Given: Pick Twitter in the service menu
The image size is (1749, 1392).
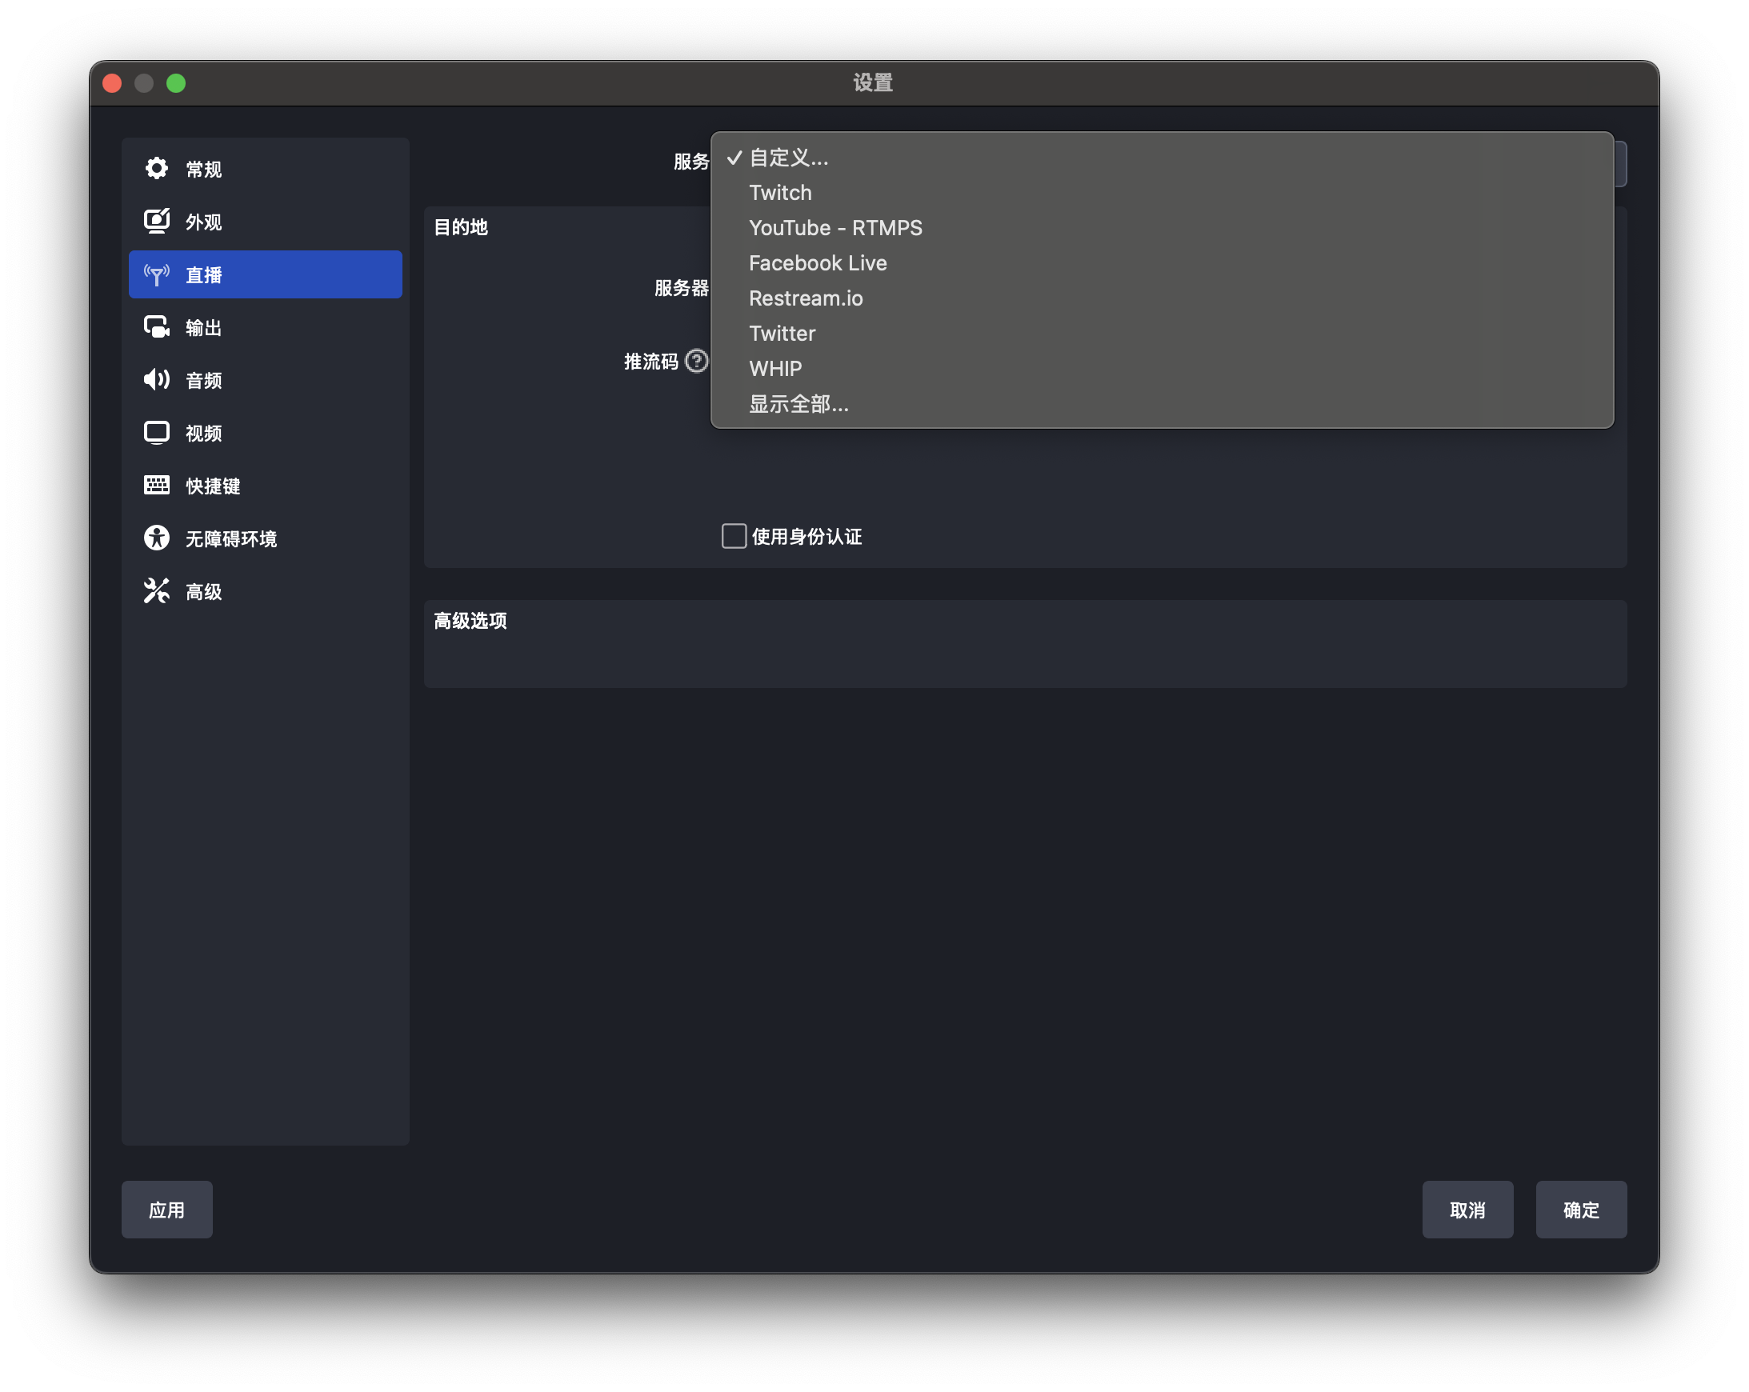Looking at the screenshot, I should (1162, 334).
